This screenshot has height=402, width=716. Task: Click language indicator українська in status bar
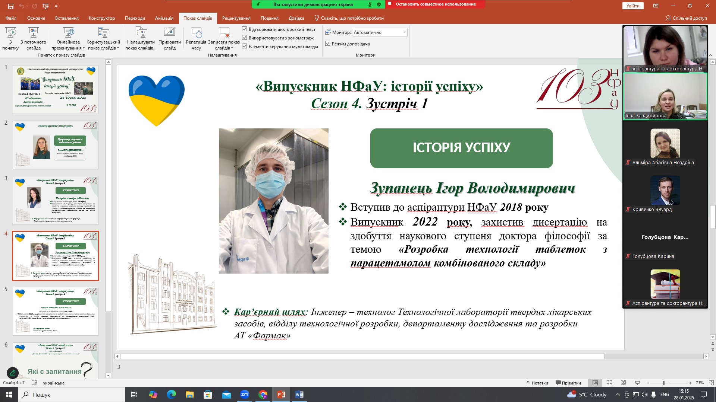[54, 383]
